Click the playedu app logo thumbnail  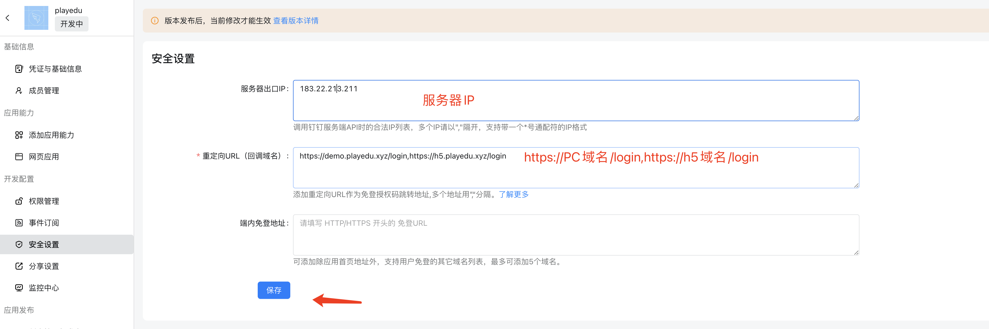36,18
